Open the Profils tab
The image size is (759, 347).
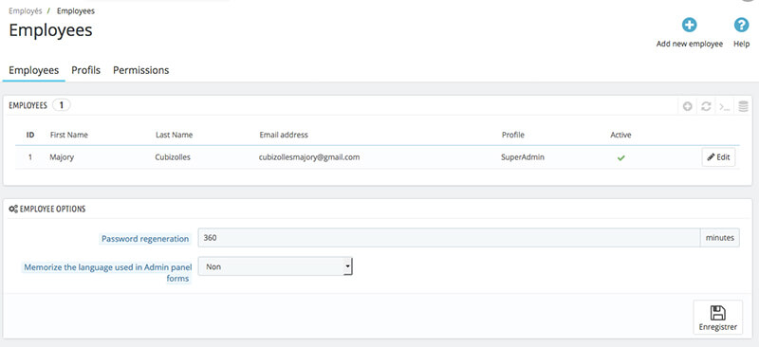pyautogui.click(x=85, y=70)
